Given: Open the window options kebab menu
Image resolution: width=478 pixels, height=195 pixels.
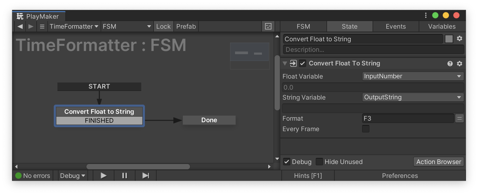Looking at the screenshot, I should point(426,15).
